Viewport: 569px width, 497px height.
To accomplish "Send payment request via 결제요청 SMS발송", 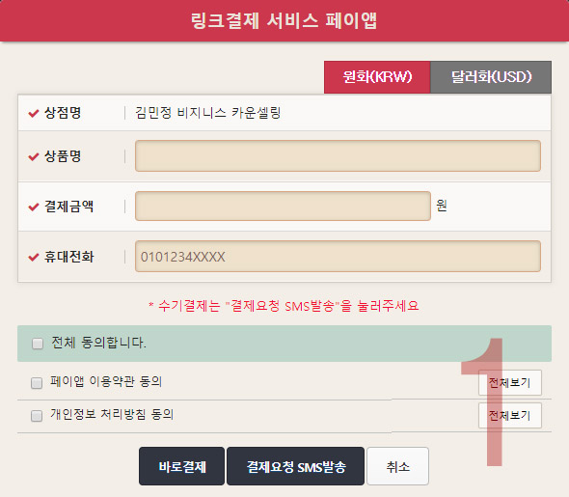I will (x=295, y=466).
